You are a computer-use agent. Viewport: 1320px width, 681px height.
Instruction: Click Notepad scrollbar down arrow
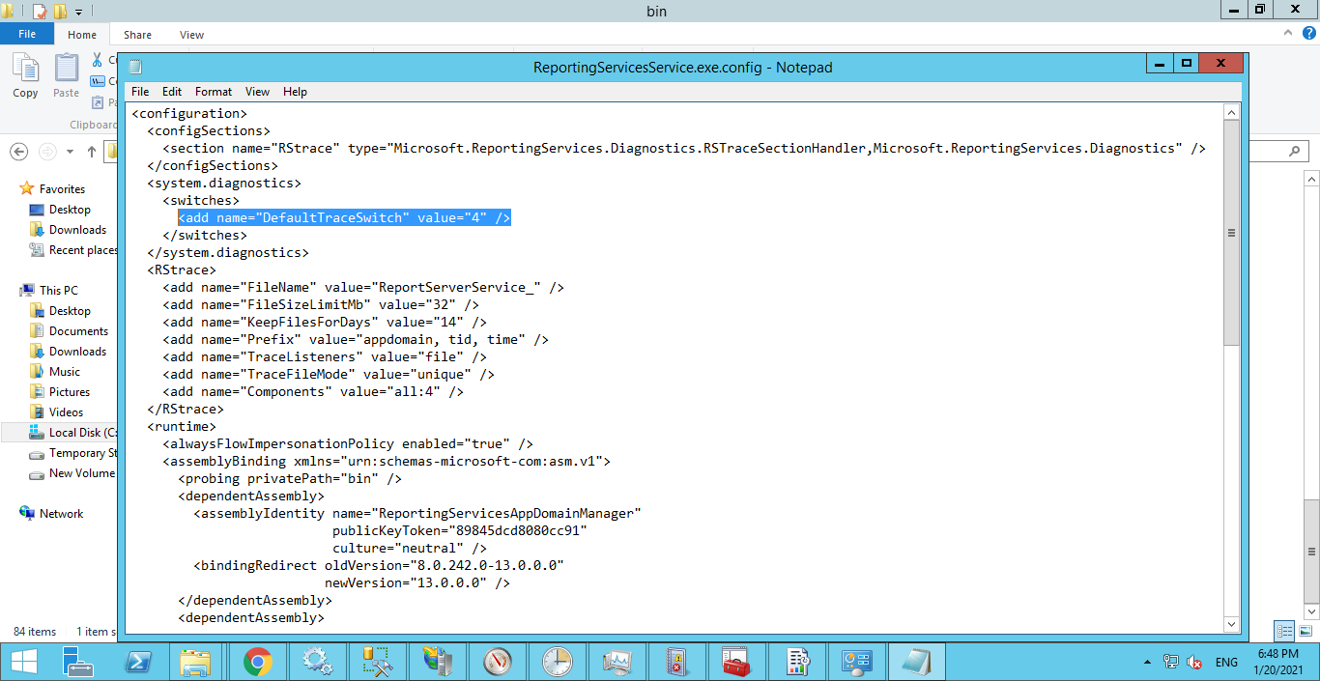[x=1231, y=625]
